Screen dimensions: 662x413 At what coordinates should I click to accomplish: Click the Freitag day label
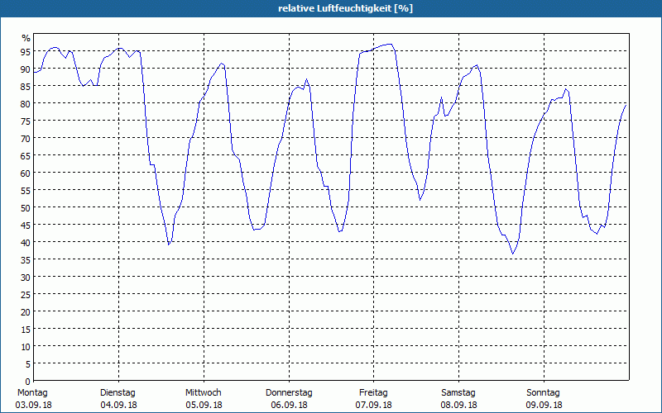pyautogui.click(x=373, y=393)
